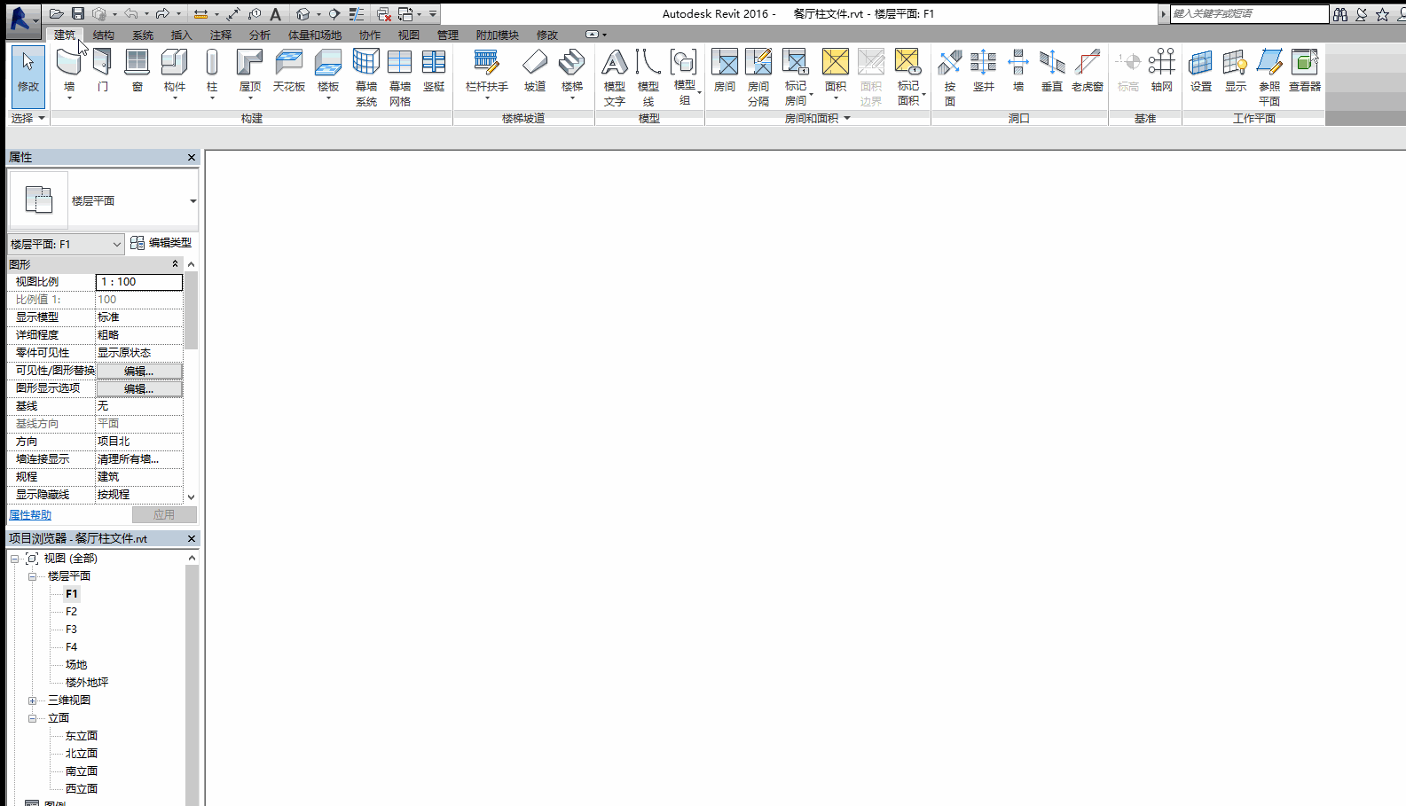Undo the last action
Viewport: 1406px width, 806px height.
click(x=130, y=14)
